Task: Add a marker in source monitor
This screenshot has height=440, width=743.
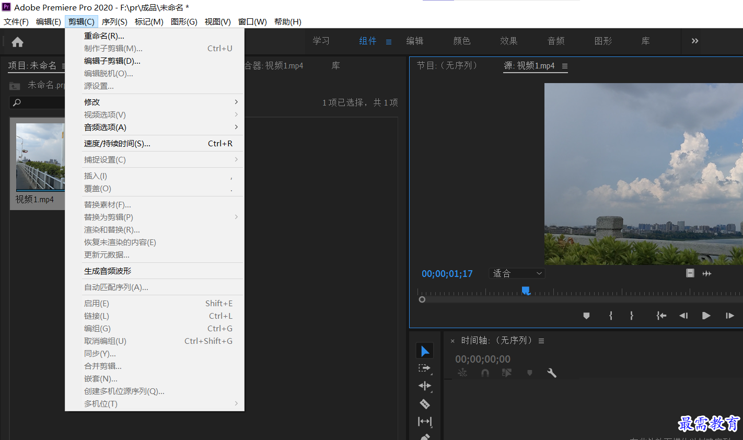Action: pyautogui.click(x=586, y=316)
